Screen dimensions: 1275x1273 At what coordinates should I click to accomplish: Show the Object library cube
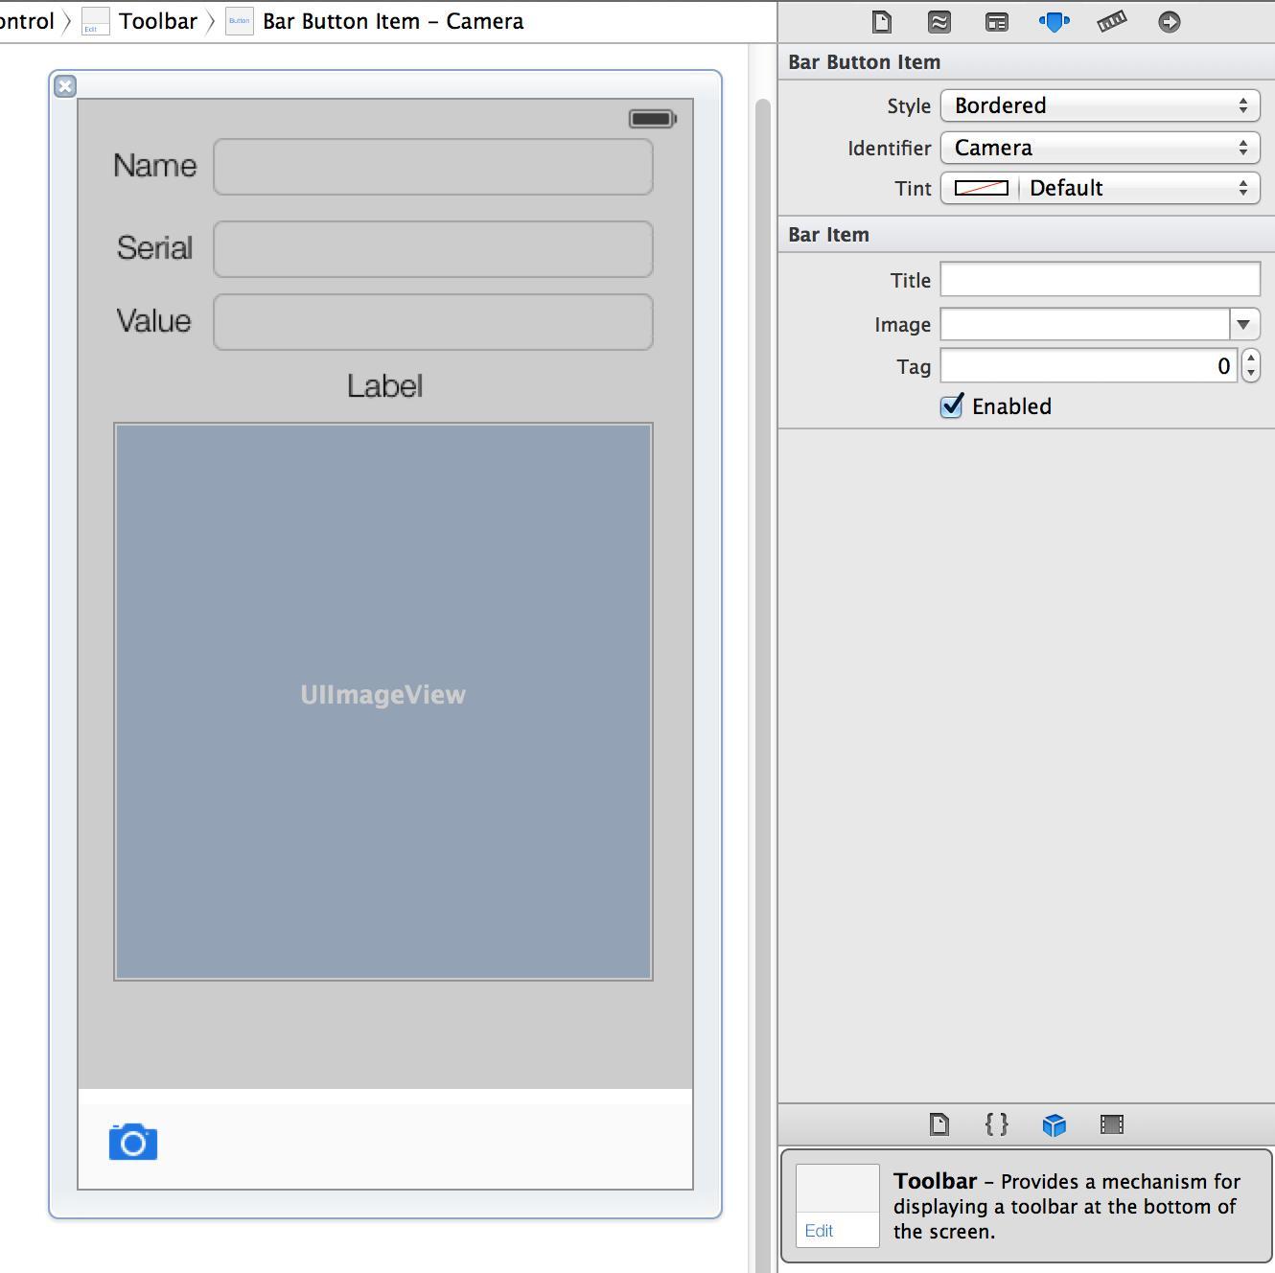[1055, 1123]
